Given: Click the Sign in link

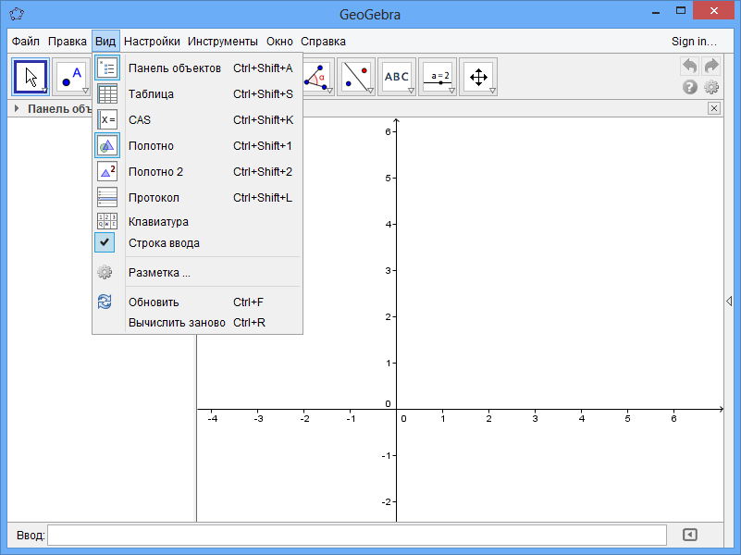Looking at the screenshot, I should [694, 42].
